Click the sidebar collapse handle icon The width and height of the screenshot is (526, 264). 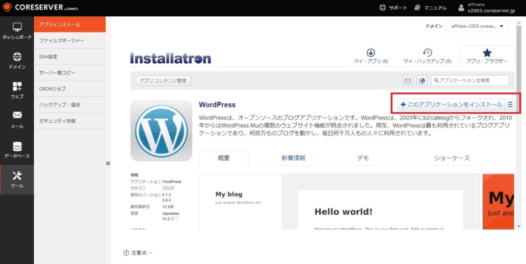pos(108,163)
